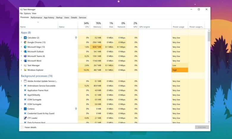Click the Microsoft Edge process icon
The image size is (232, 139).
tap(25, 47)
